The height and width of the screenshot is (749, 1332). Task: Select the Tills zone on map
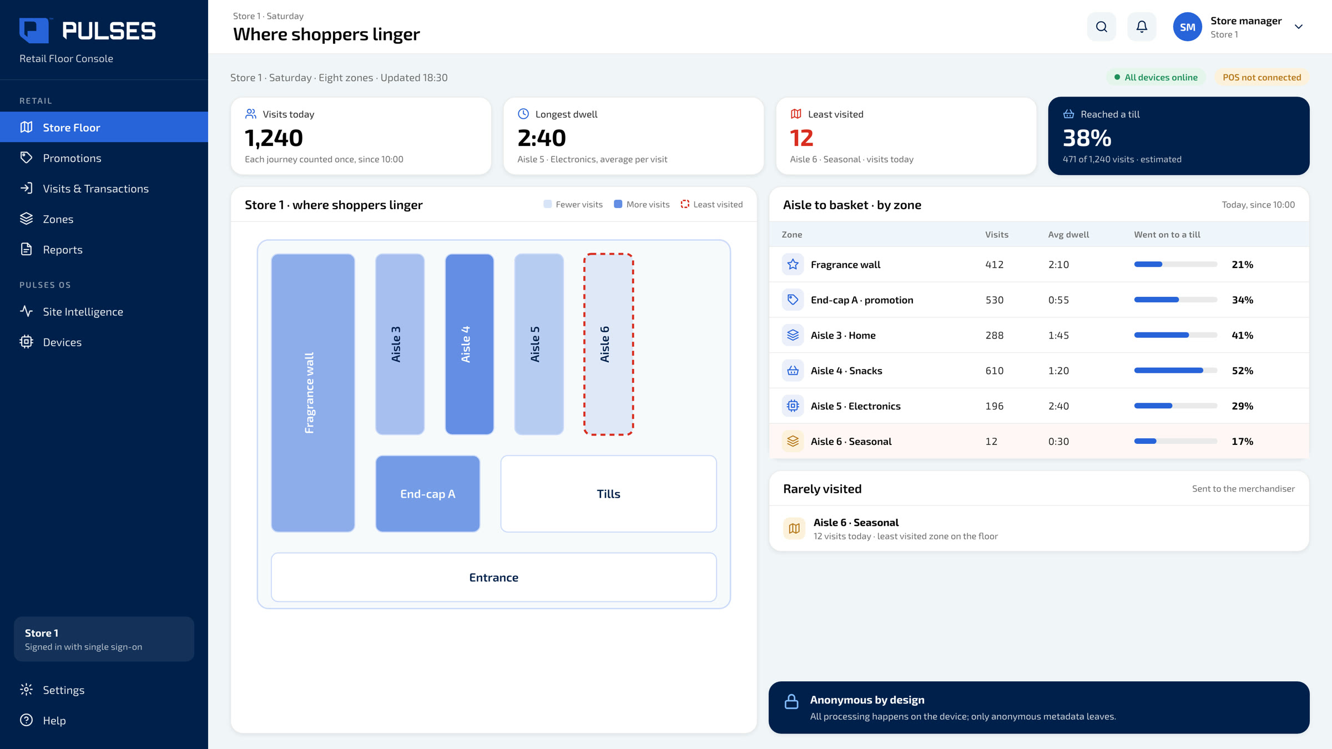point(608,494)
